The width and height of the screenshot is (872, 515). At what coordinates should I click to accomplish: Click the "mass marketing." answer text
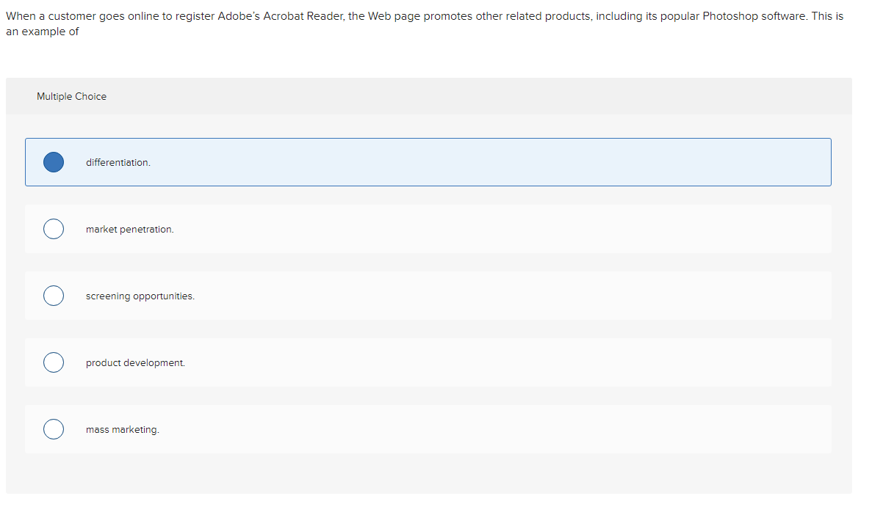point(123,428)
